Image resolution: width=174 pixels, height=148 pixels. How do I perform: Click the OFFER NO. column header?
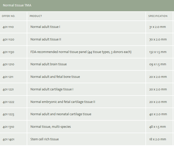click(8, 16)
